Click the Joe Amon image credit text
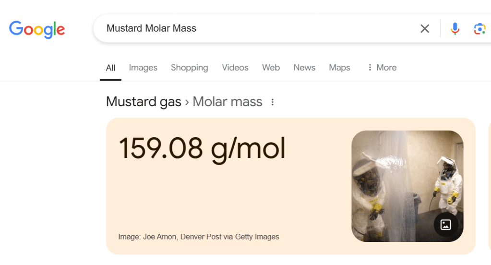Viewport: 491px width, 265px height. [199, 237]
